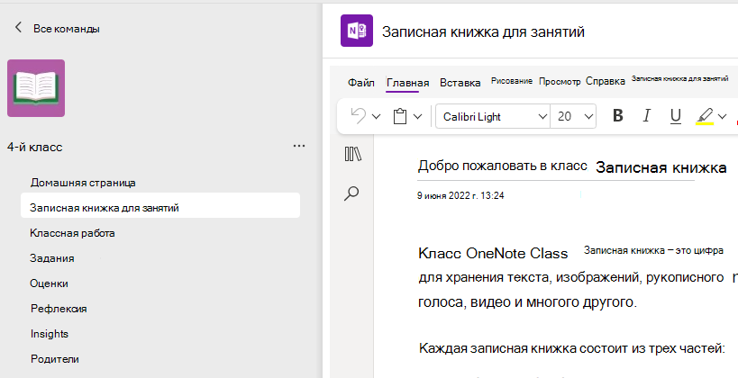Expand the Paste options dropdown
Viewport: 738px width, 378px height.
[417, 116]
